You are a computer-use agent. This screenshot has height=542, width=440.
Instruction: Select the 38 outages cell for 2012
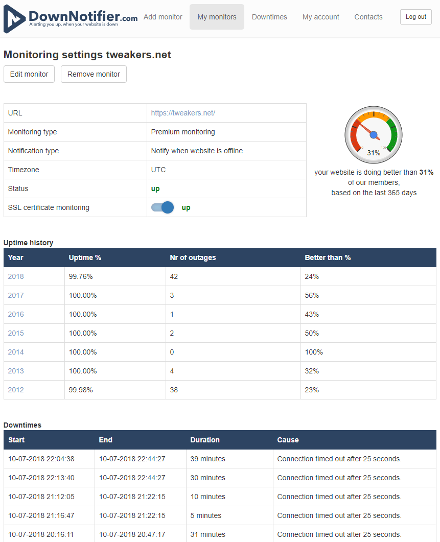(233, 390)
